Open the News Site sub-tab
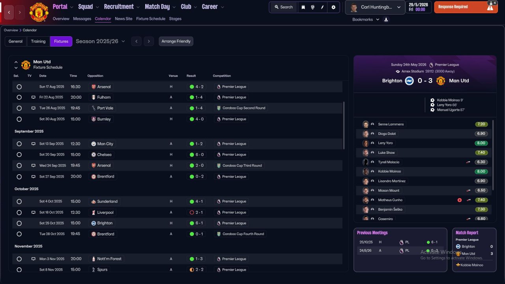This screenshot has height=284, width=505. coord(123,19)
